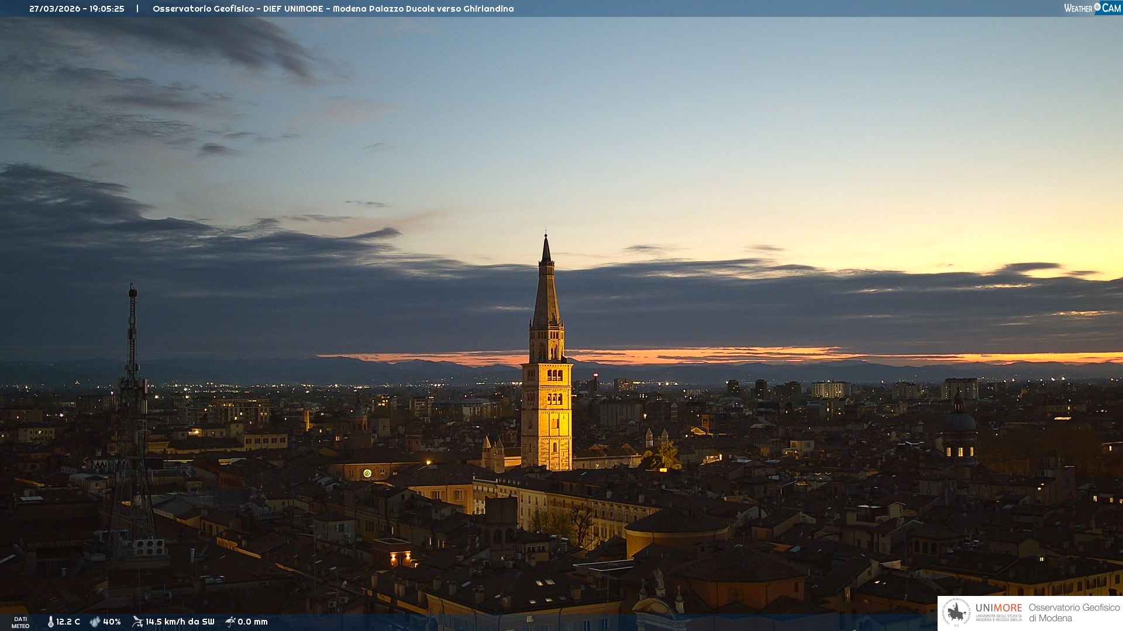1123x631 pixels.
Task: Click the UNIMORE wordmark text
Action: tap(998, 608)
